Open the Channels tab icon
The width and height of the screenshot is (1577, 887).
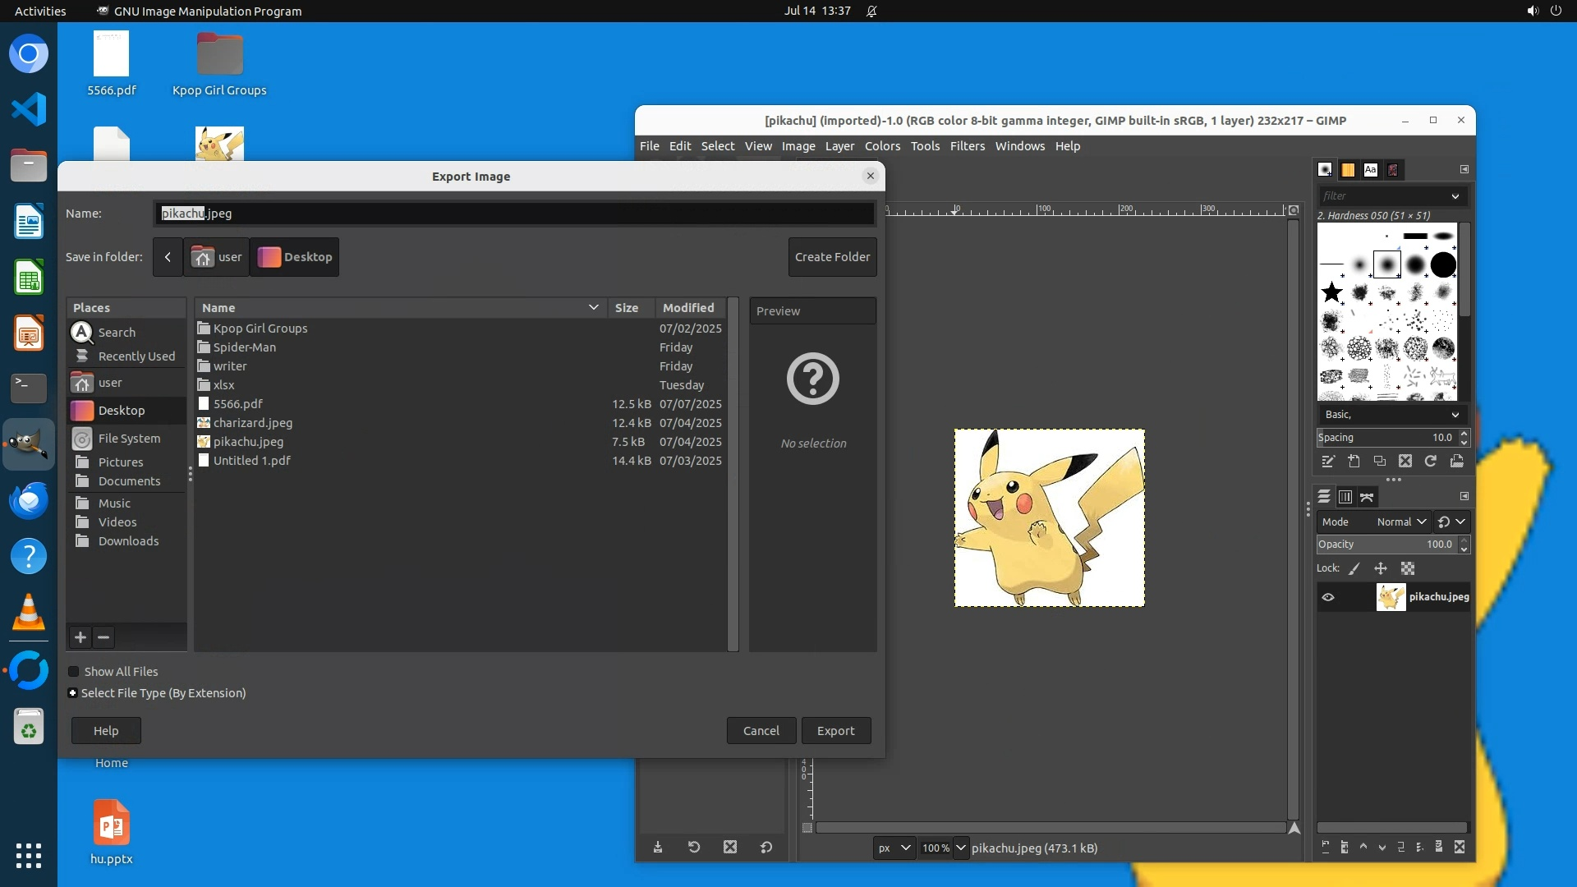(1345, 497)
